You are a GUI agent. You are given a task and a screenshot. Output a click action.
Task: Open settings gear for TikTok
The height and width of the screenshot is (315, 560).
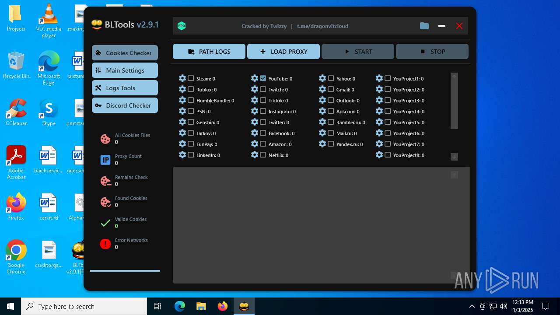click(255, 100)
